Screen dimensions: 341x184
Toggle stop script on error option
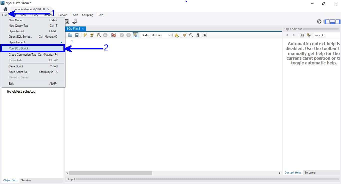click(x=113, y=35)
